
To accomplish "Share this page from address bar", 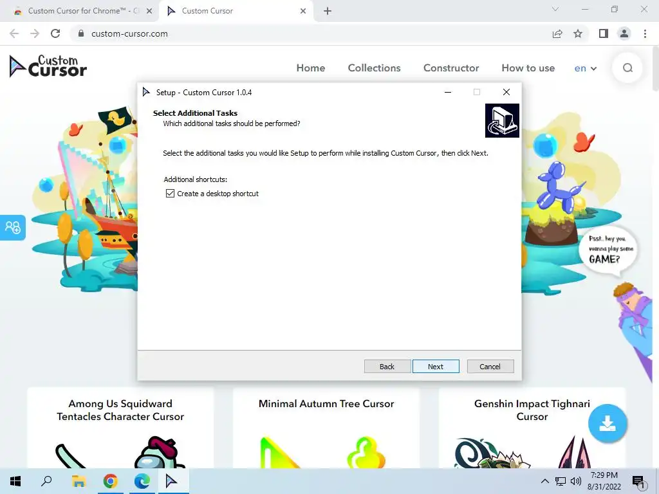I will pos(557,33).
